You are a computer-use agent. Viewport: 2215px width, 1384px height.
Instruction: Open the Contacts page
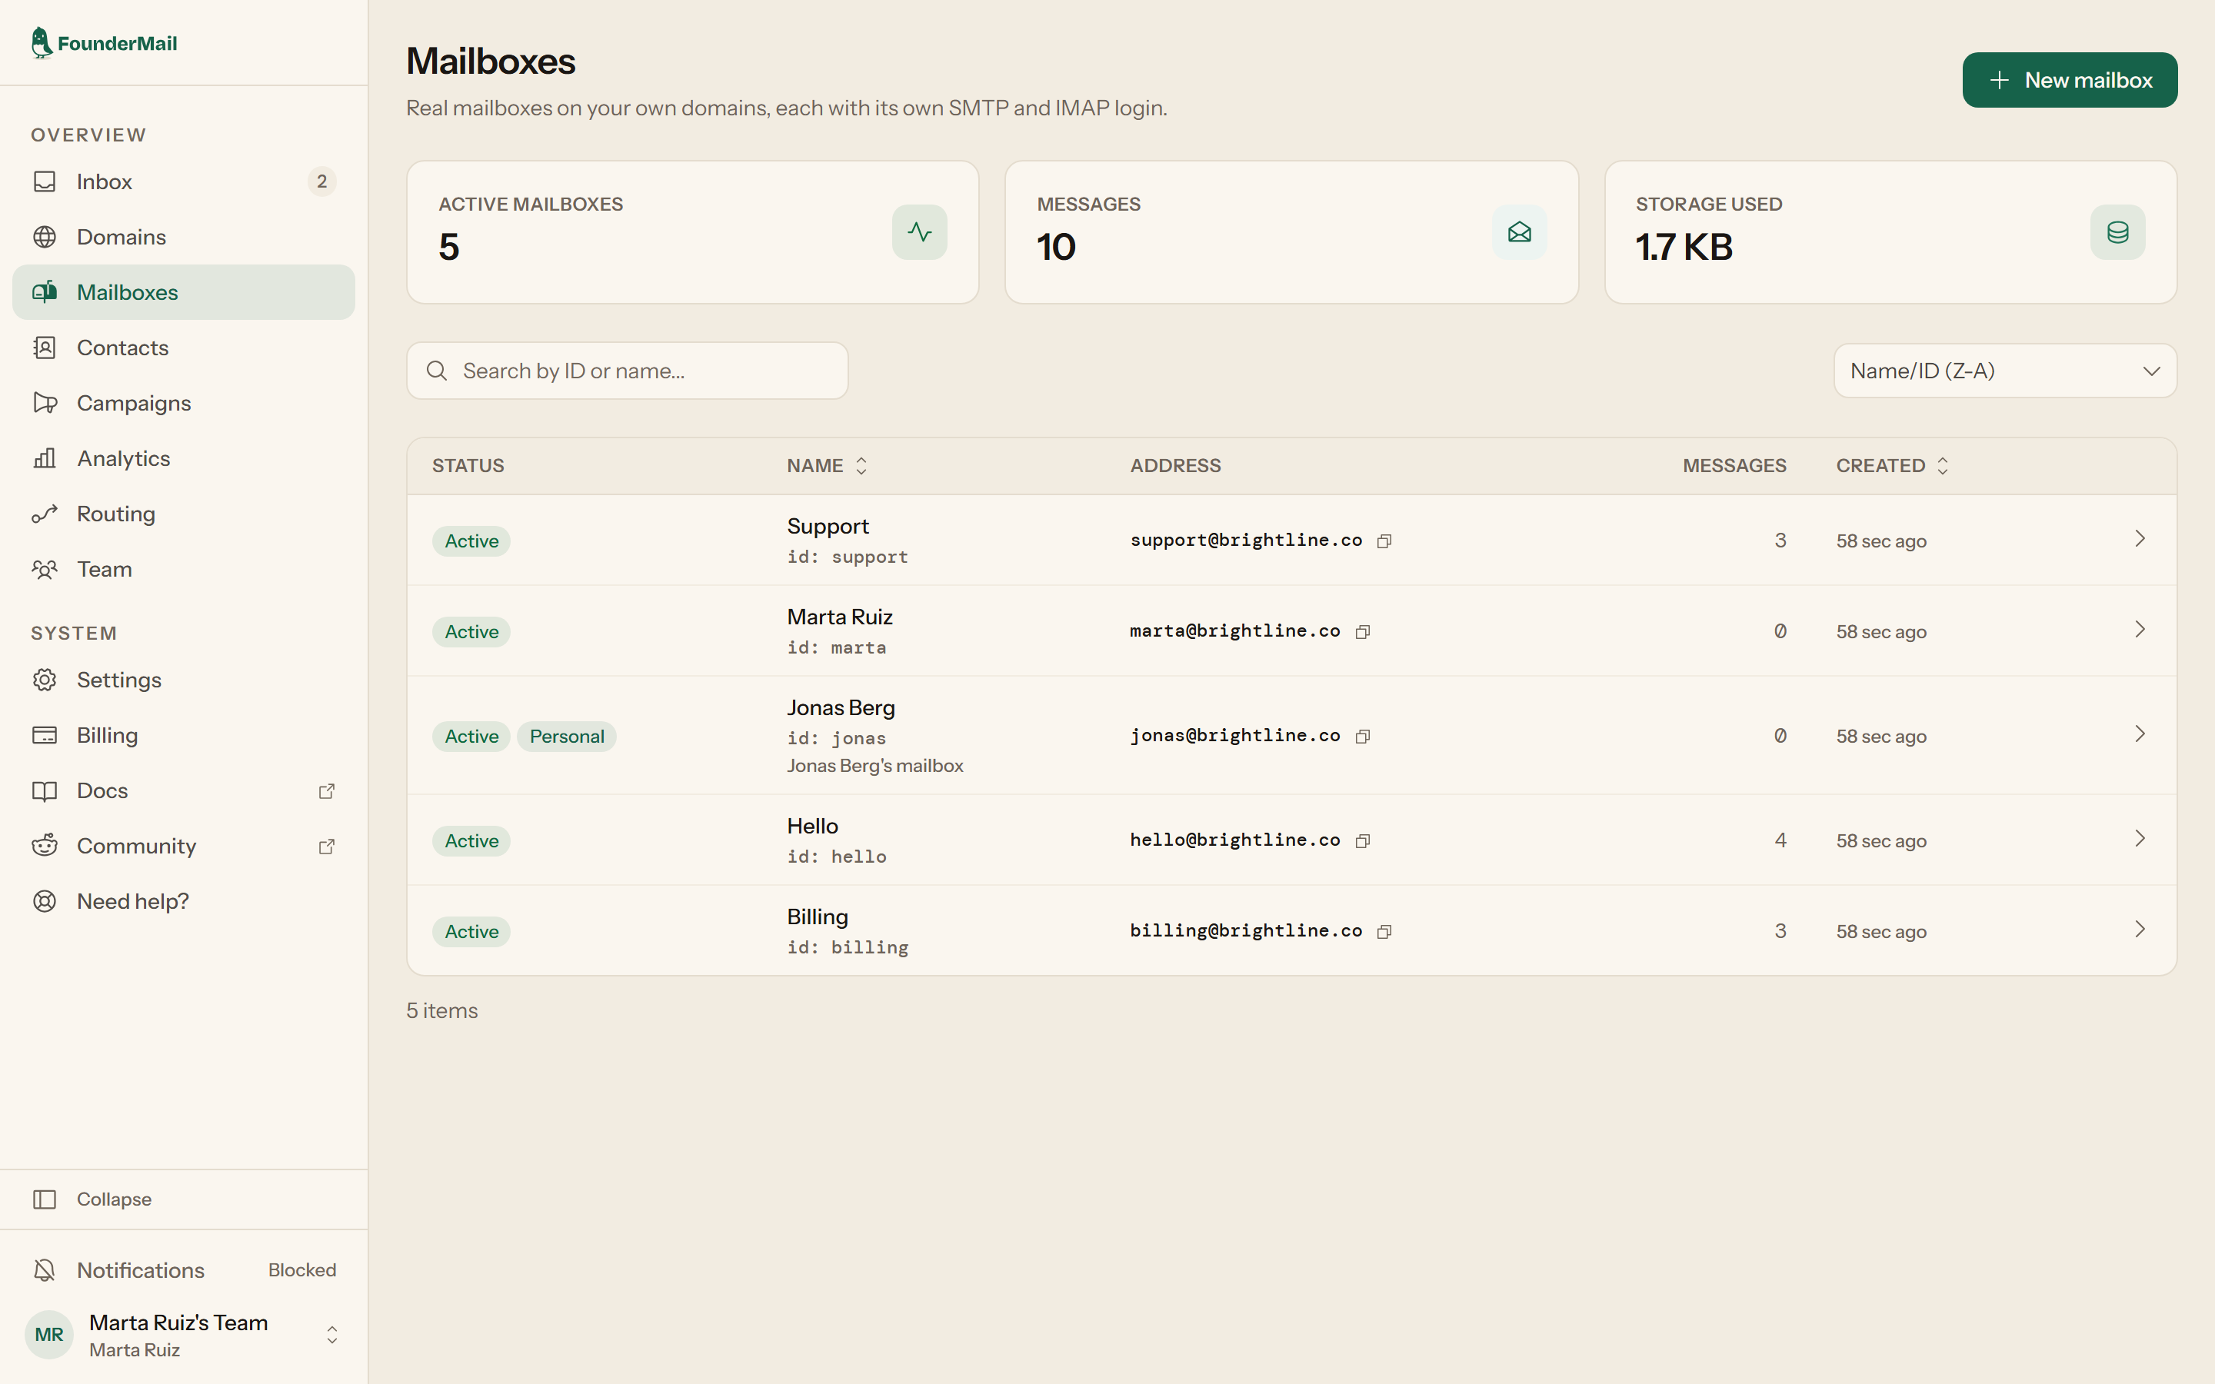pos(183,348)
